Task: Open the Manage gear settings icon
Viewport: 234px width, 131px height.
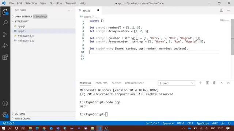Action: point(5,115)
